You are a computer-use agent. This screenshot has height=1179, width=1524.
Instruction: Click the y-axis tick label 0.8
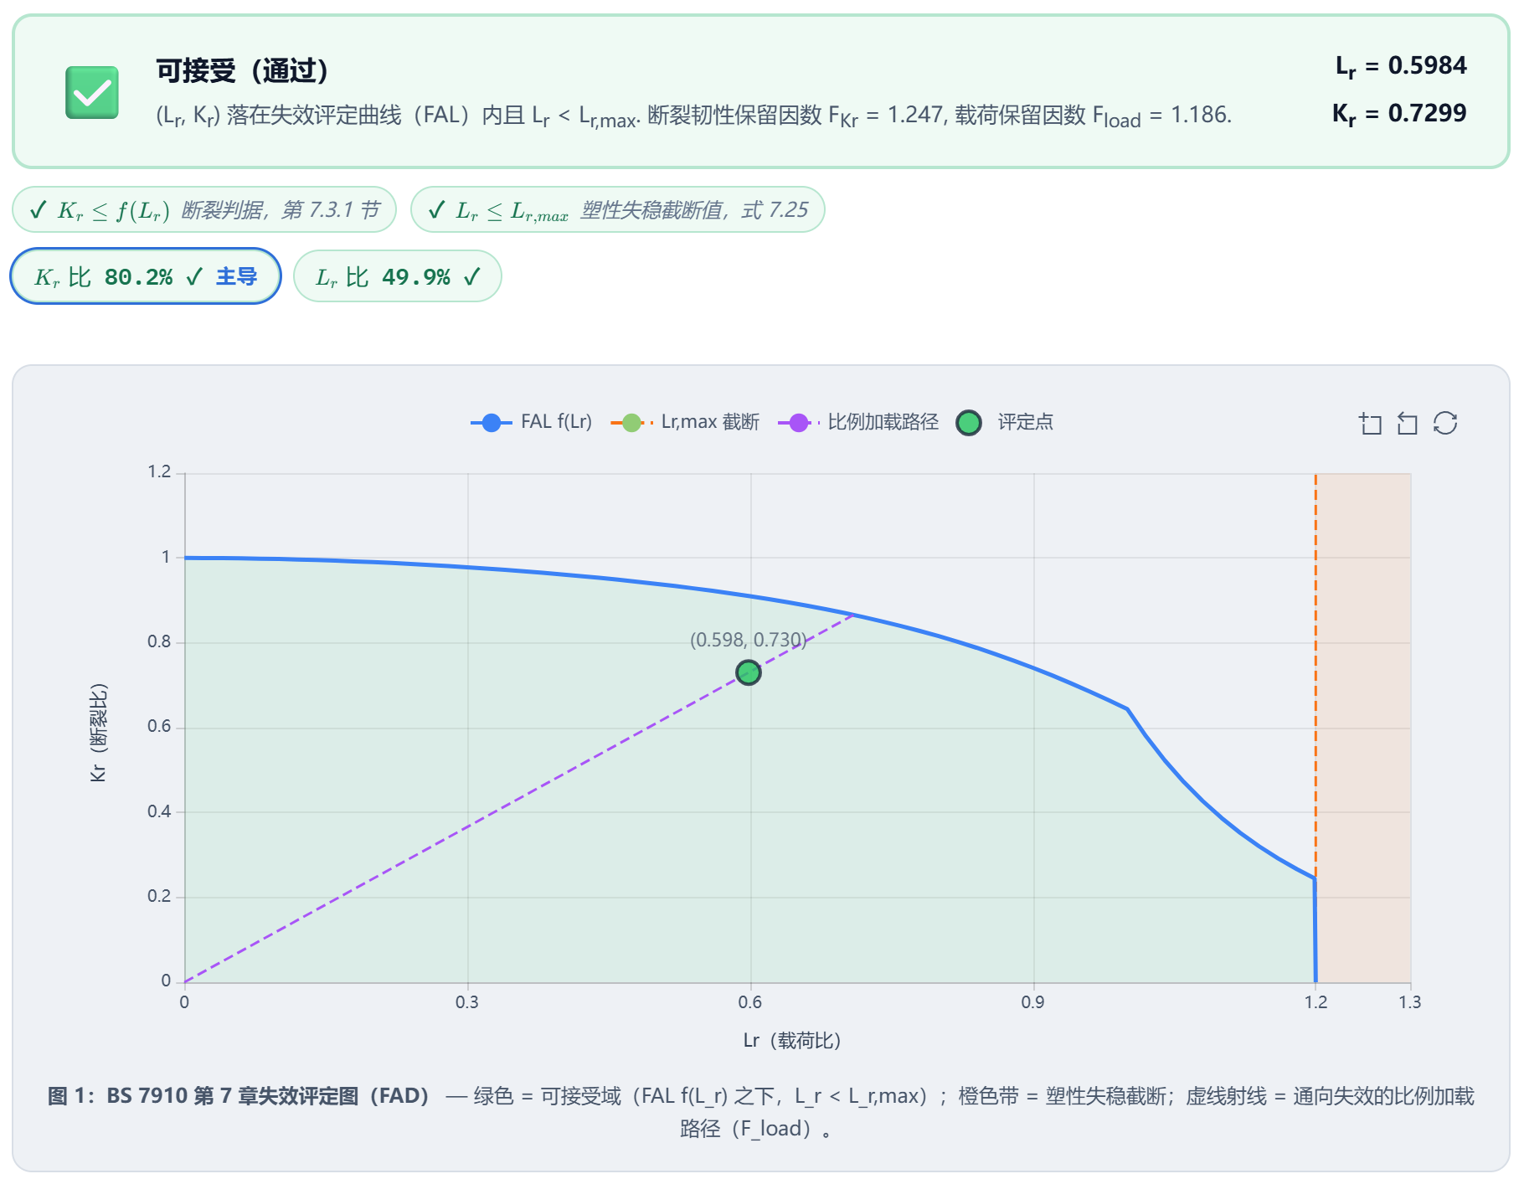click(159, 641)
